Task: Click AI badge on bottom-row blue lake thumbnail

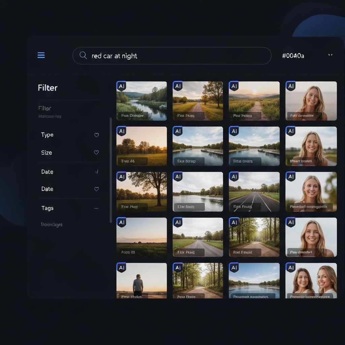Action: click(x=234, y=268)
